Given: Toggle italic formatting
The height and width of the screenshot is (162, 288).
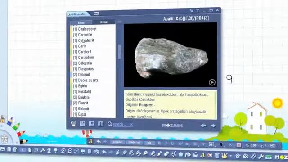Looking at the screenshot, I should click(x=166, y=143).
